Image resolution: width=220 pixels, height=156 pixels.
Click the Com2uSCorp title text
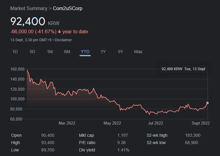point(68,8)
